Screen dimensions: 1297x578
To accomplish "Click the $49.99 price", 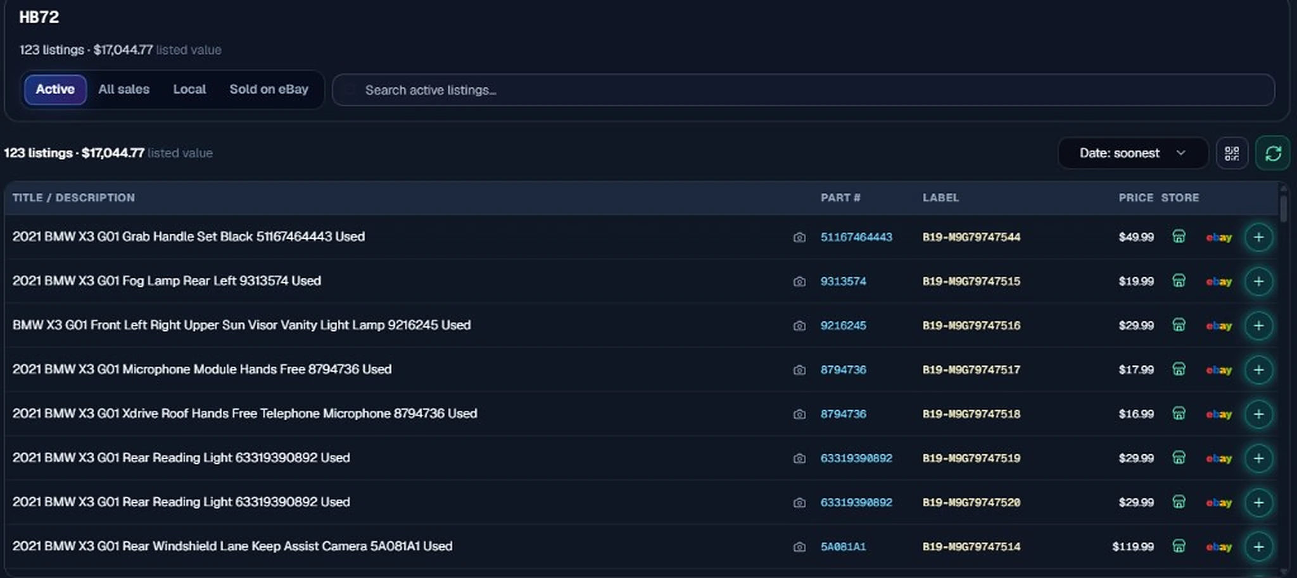I will (1136, 237).
